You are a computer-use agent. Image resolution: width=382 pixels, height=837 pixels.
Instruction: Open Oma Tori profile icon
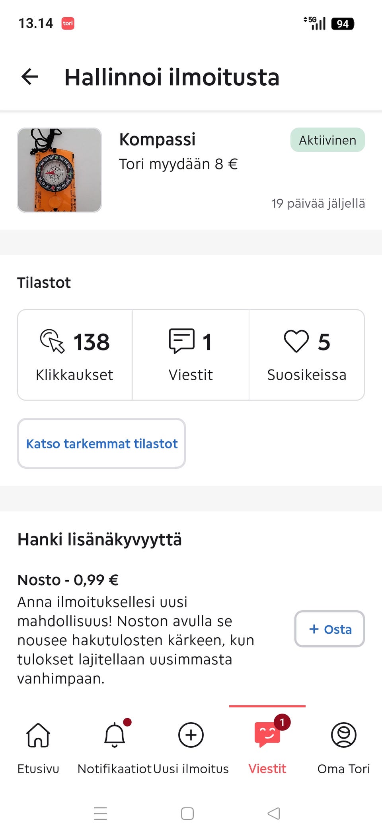click(x=344, y=735)
